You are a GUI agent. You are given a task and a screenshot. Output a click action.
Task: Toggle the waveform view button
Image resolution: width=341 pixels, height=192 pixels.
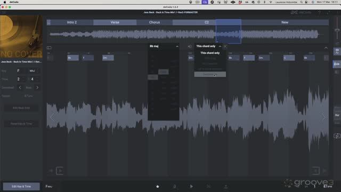pos(337,64)
